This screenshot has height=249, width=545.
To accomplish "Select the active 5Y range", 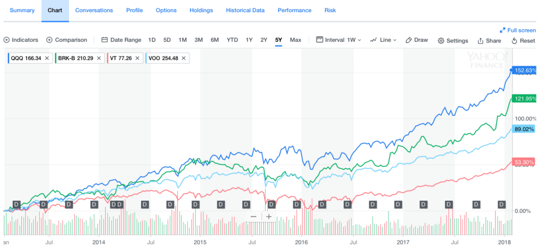I will coord(278,40).
